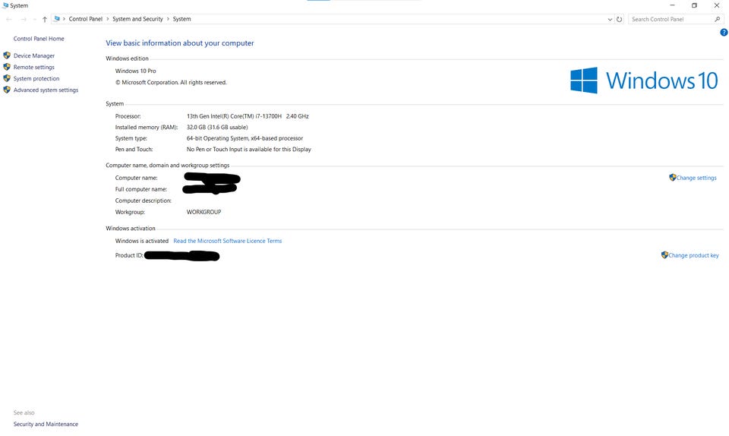Click the shield icon beside Device Manager
The height and width of the screenshot is (436, 729).
tap(7, 55)
